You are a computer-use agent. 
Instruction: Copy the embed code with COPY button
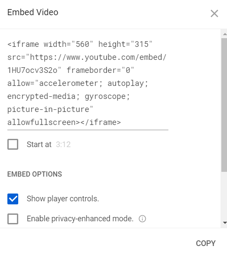coord(206,243)
